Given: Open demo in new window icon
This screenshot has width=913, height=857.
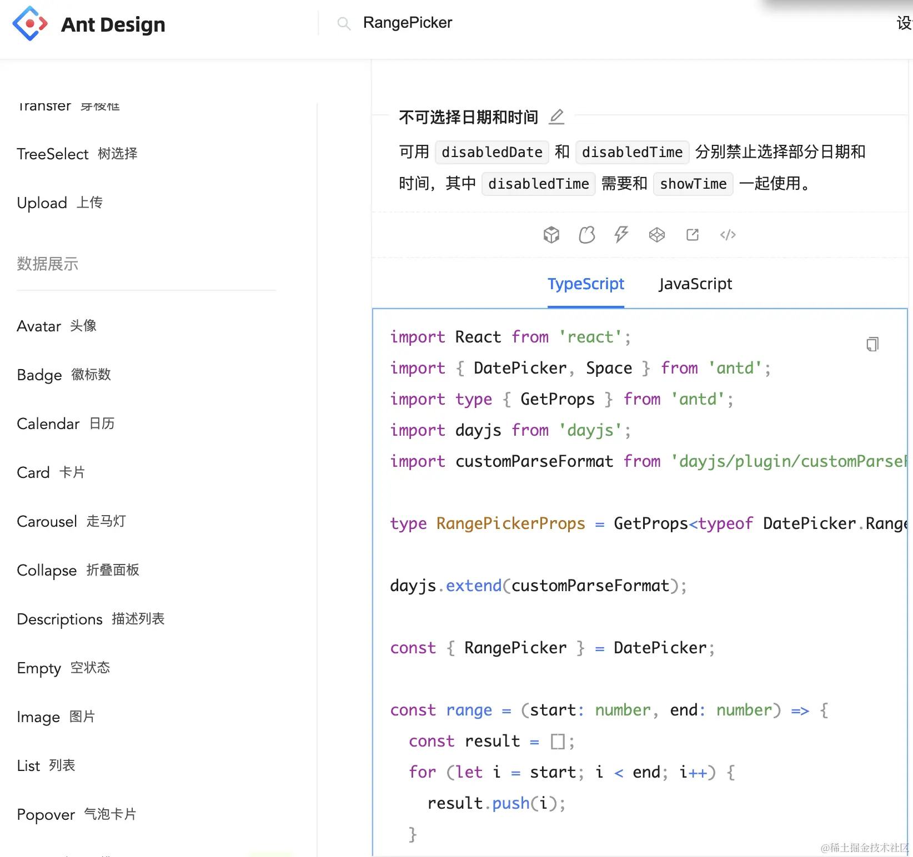Looking at the screenshot, I should tap(693, 235).
